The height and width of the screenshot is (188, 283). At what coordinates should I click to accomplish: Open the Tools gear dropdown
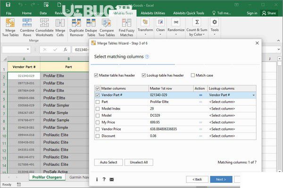click(215, 27)
